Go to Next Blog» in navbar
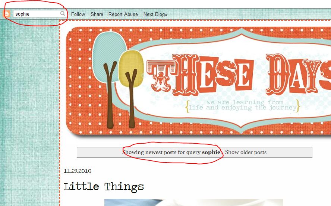 pyautogui.click(x=155, y=14)
